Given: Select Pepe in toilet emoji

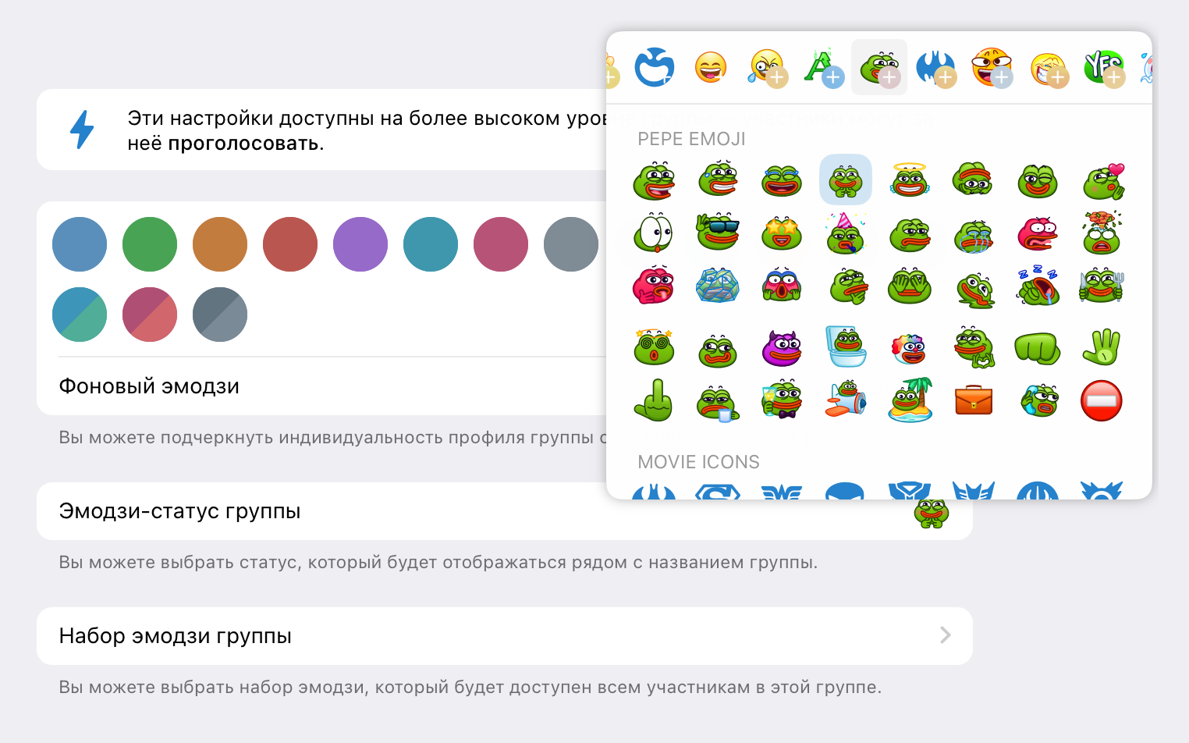Looking at the screenshot, I should tap(846, 347).
